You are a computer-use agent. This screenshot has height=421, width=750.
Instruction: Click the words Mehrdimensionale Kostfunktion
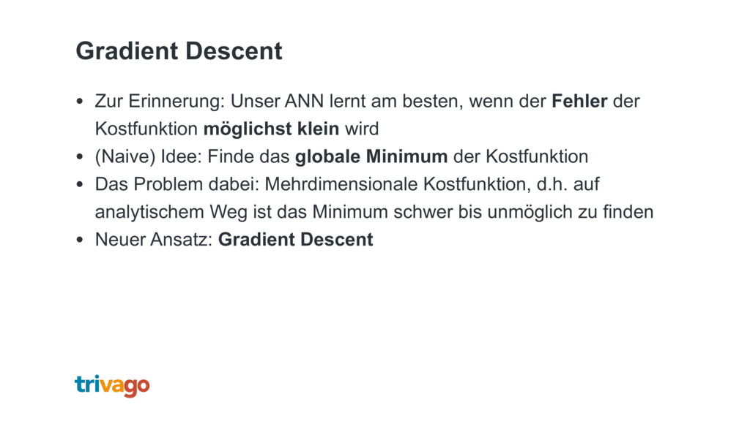tap(398, 184)
